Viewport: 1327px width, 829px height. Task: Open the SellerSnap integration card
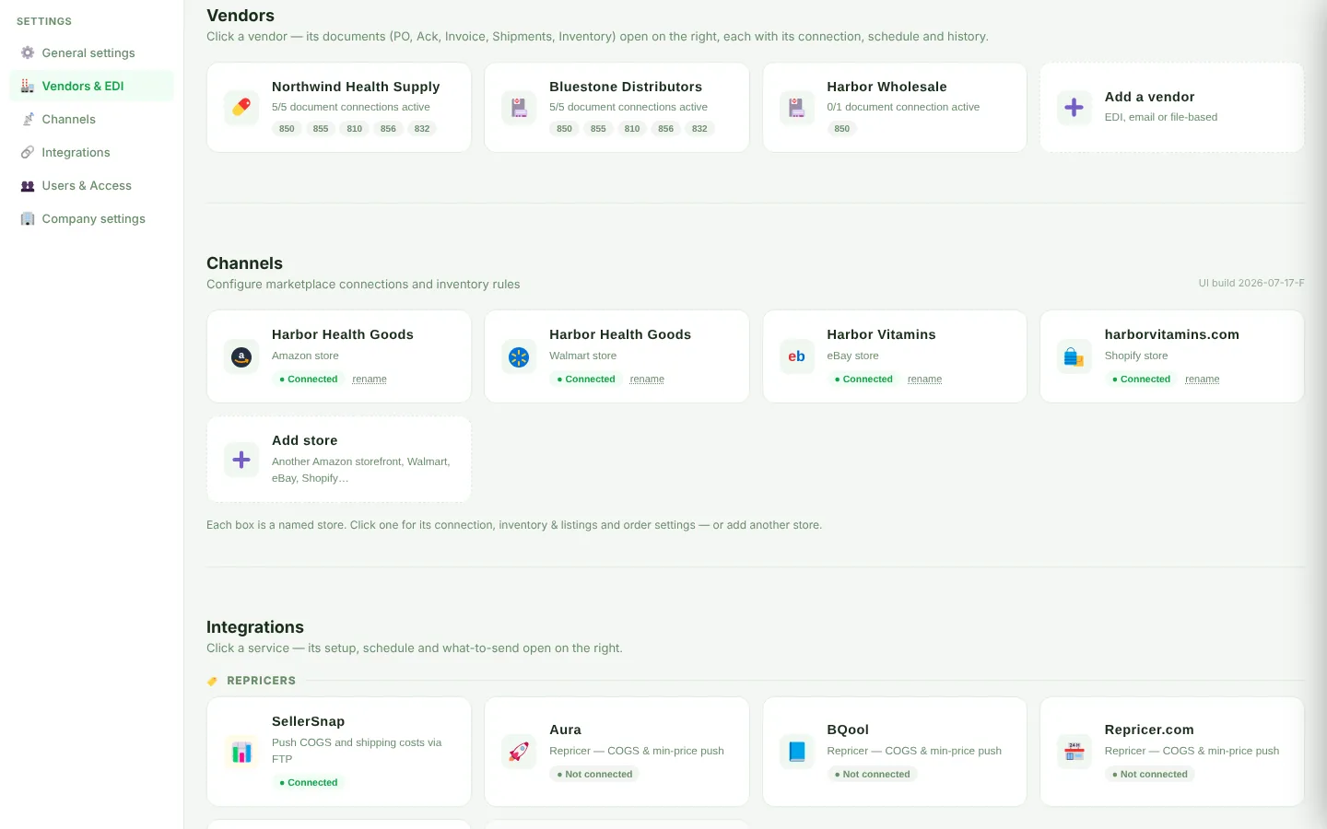pos(339,752)
